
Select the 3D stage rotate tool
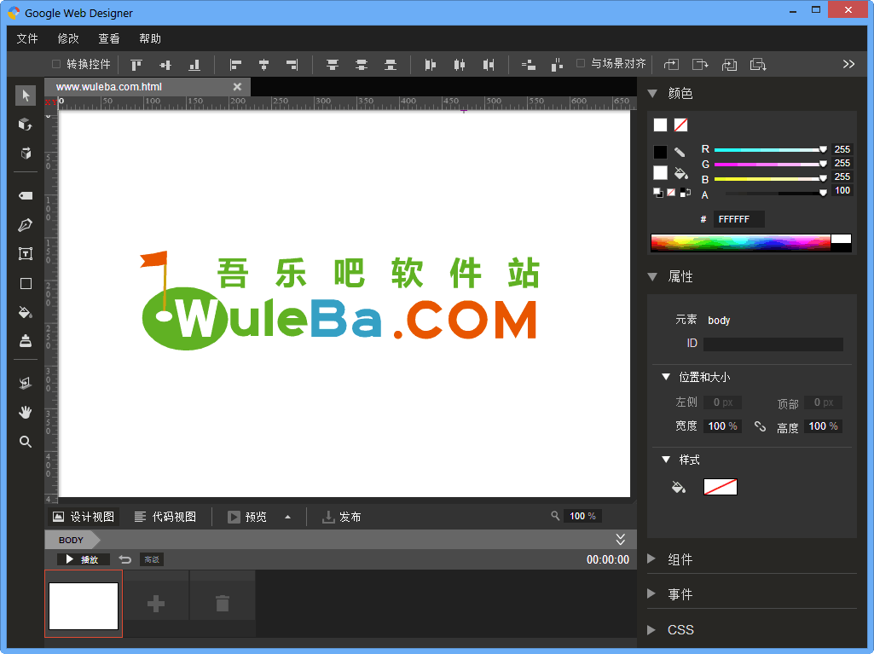26,153
